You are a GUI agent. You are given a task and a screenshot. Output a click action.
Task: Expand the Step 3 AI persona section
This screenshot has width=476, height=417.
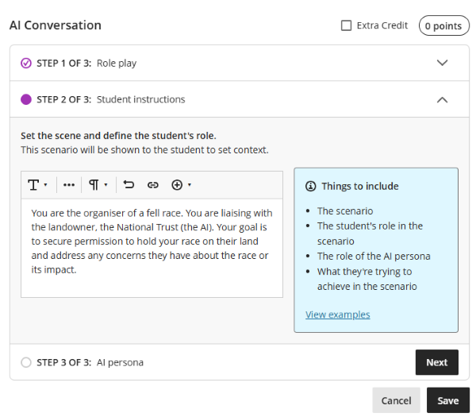121,362
